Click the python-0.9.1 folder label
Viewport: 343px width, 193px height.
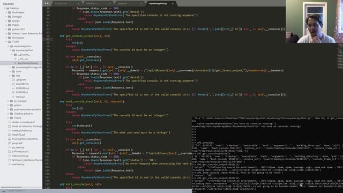tap(19, 29)
